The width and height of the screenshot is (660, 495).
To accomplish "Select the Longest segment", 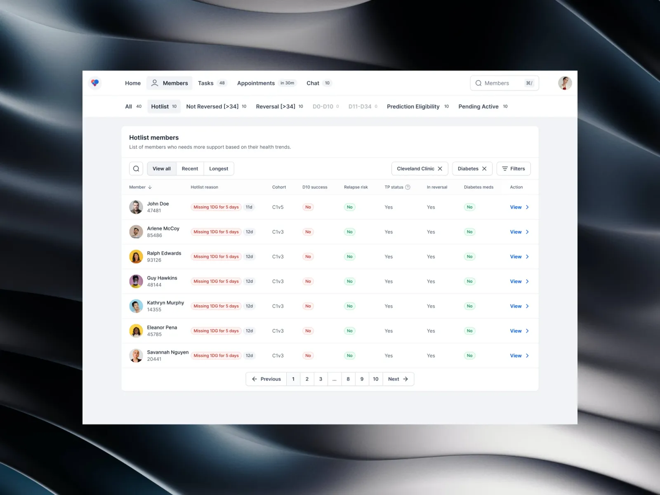I will click(x=219, y=169).
